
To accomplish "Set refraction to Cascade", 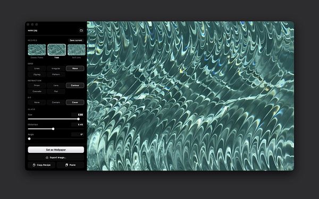I will pyautogui.click(x=37, y=92).
